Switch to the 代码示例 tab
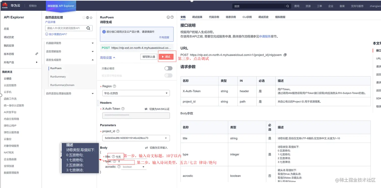The height and width of the screenshot is (188, 381). [x=214, y=17]
